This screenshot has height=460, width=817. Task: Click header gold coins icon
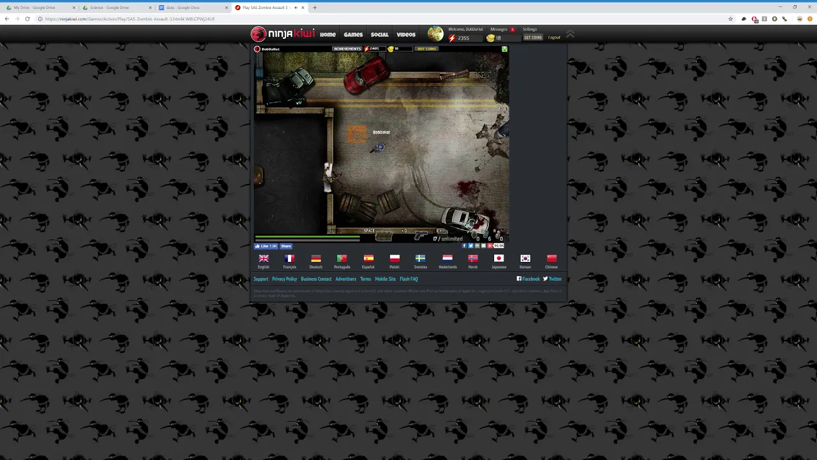pyautogui.click(x=490, y=38)
